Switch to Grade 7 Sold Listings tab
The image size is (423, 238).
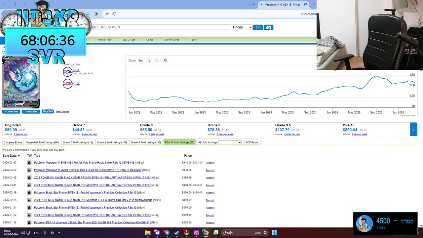click(78, 142)
